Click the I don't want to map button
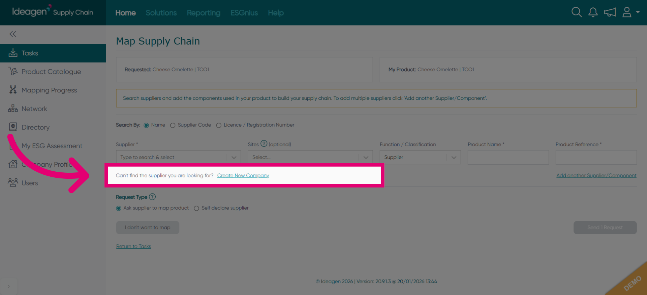 pyautogui.click(x=148, y=227)
